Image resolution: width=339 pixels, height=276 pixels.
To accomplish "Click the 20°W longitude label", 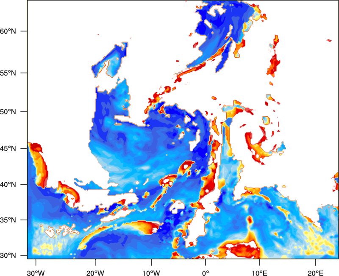I will click(x=95, y=273).
